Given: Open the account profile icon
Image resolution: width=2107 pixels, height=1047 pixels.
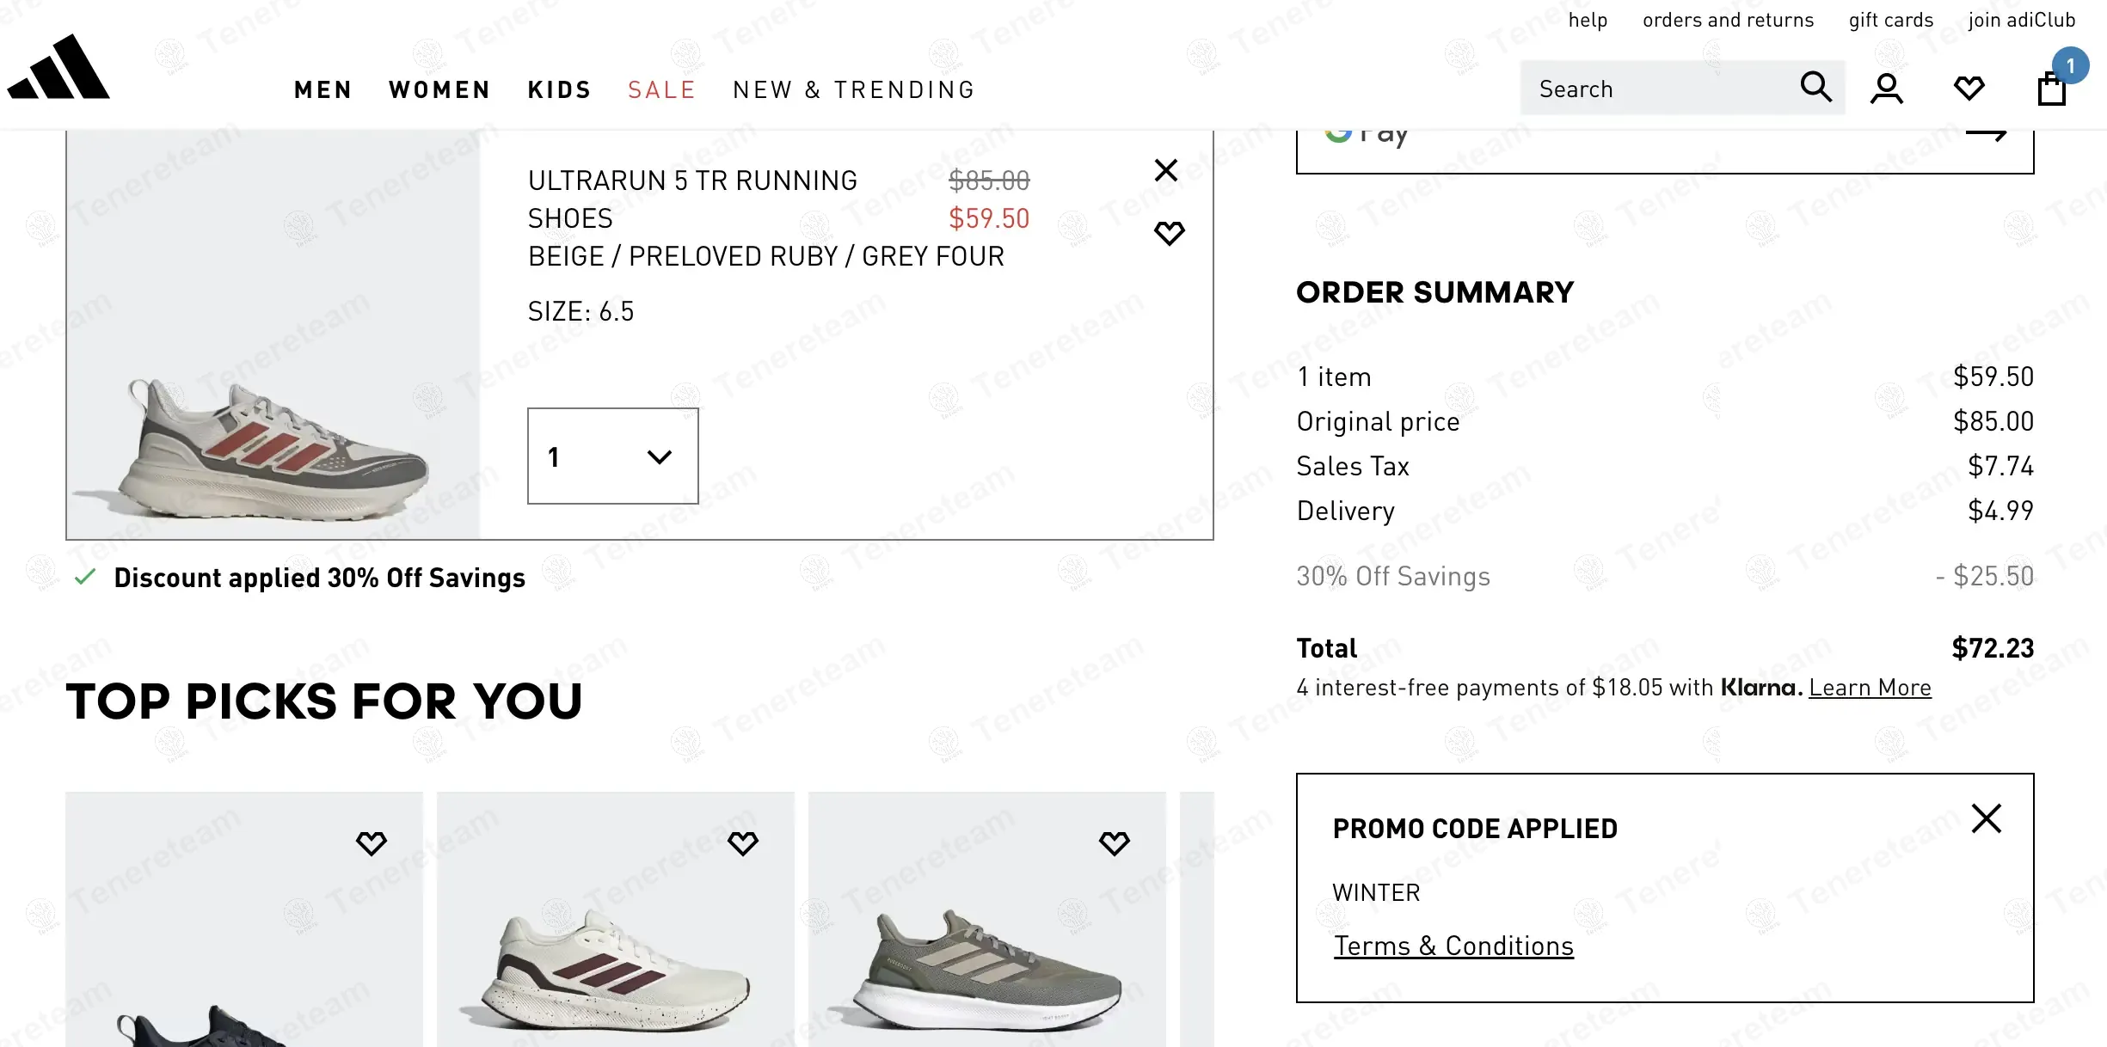Looking at the screenshot, I should 1887,87.
